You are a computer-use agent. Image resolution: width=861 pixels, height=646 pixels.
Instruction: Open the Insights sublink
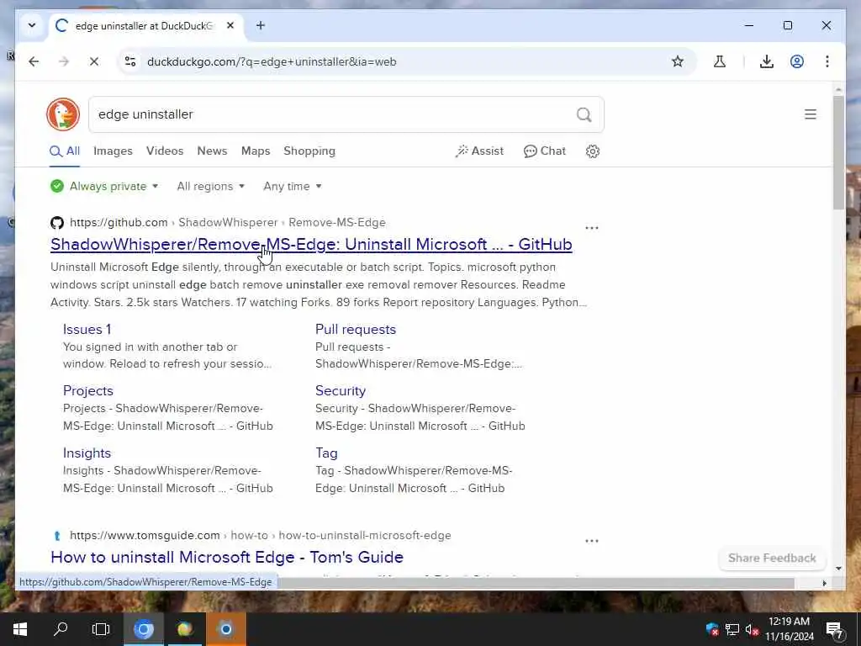[87, 453]
